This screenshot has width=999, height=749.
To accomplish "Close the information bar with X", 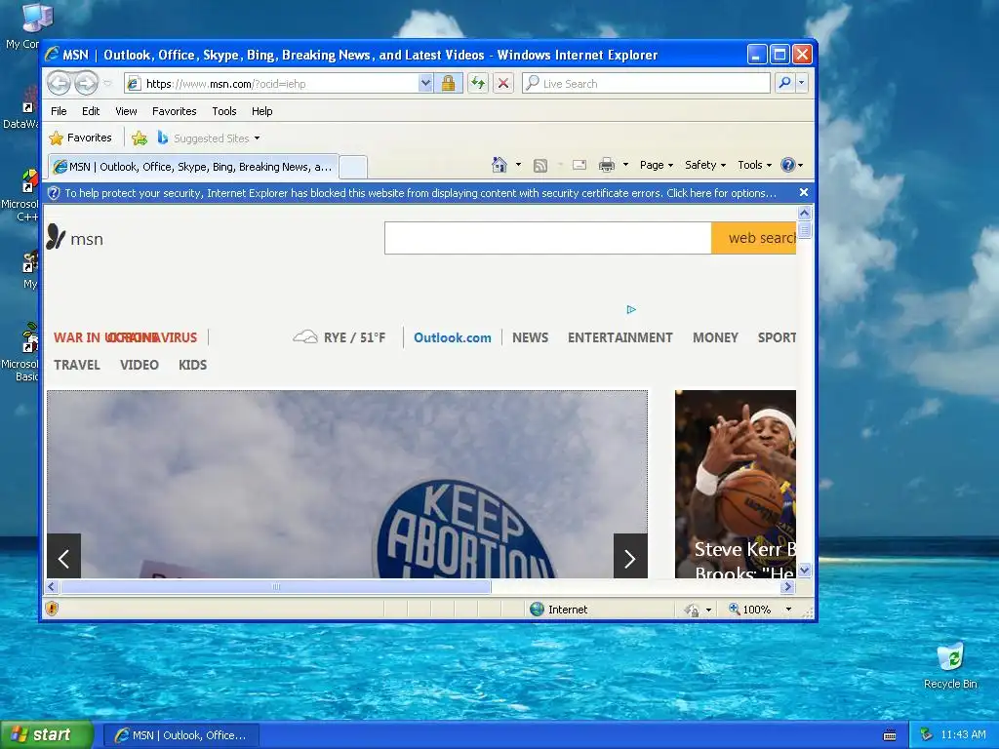I will (804, 192).
